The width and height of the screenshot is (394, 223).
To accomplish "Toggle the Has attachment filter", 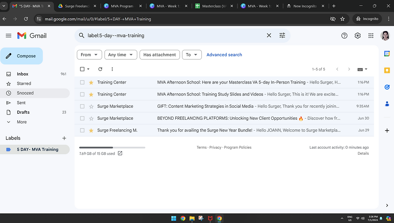I will point(160,55).
